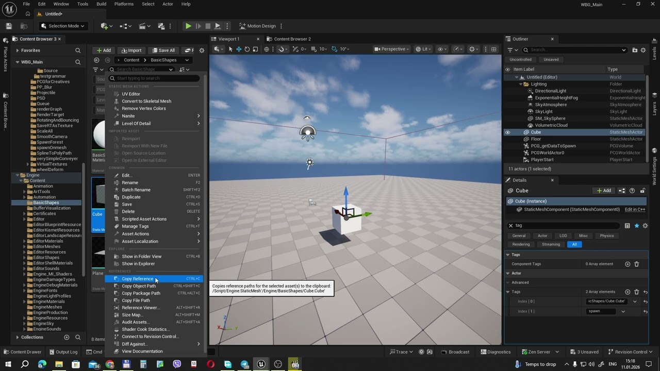The width and height of the screenshot is (660, 371).
Task: Toggle Cube visibility eye in Outliner
Action: click(507, 132)
